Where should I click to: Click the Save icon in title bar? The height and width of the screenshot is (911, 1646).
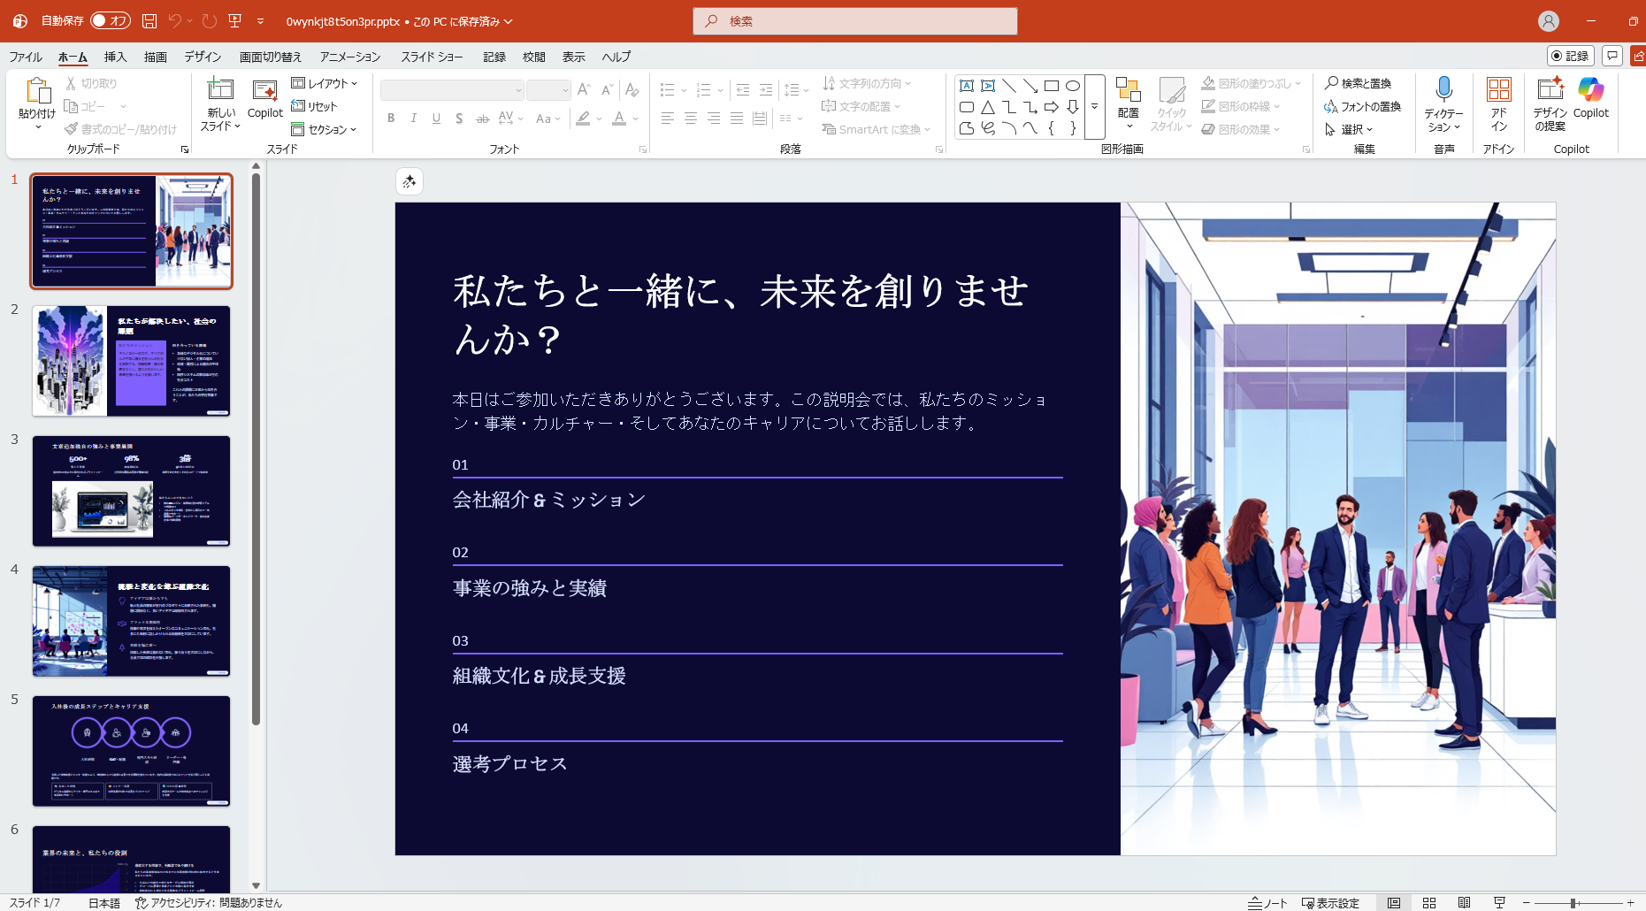[149, 20]
